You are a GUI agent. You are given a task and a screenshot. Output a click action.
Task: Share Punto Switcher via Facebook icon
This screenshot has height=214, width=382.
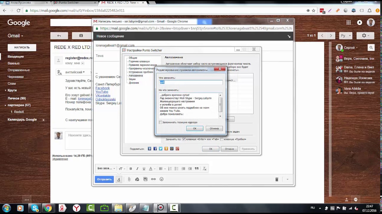coord(155,149)
